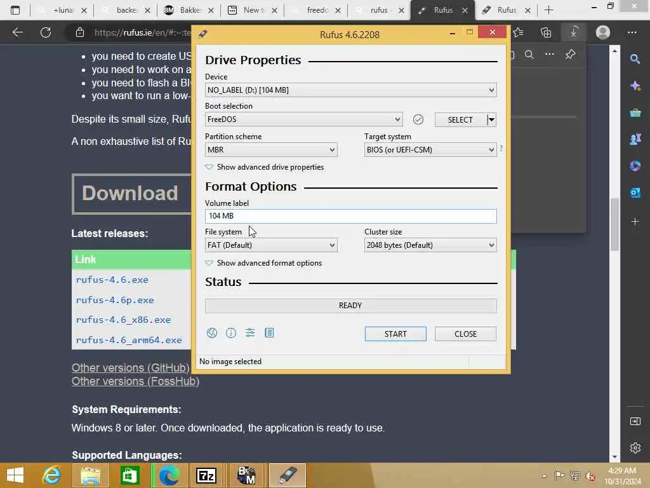Screen dimensions: 650x488
Task: Open the File system FAT dropdown
Action: [x=271, y=245]
